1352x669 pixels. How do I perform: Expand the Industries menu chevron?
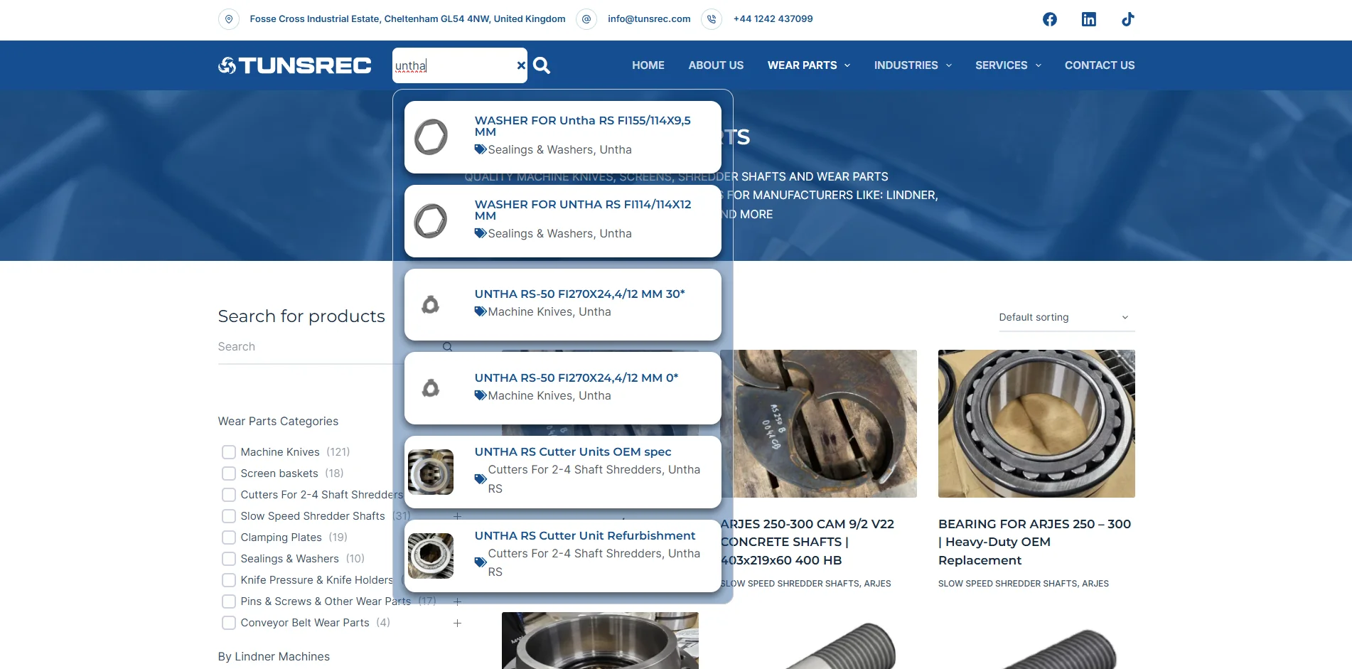949,65
